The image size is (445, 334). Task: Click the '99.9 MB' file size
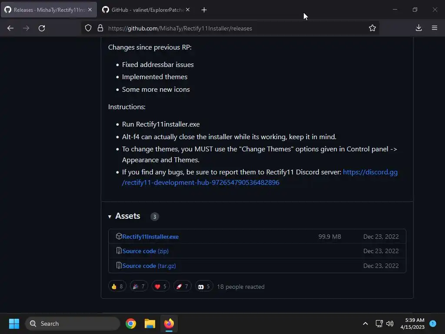(x=330, y=237)
